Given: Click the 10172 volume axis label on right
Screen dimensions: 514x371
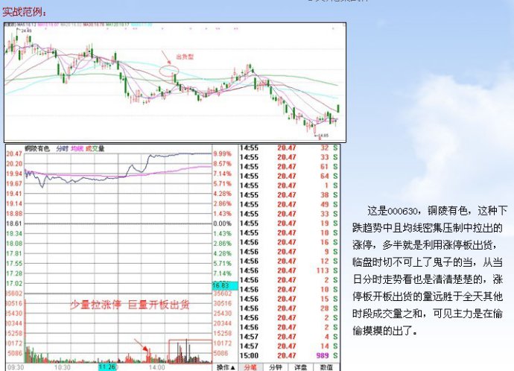Looking at the screenshot, I should (223, 343).
